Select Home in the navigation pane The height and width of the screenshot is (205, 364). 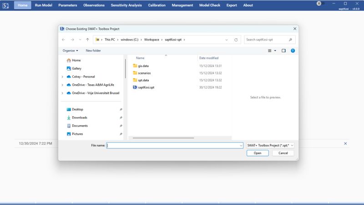[76, 60]
